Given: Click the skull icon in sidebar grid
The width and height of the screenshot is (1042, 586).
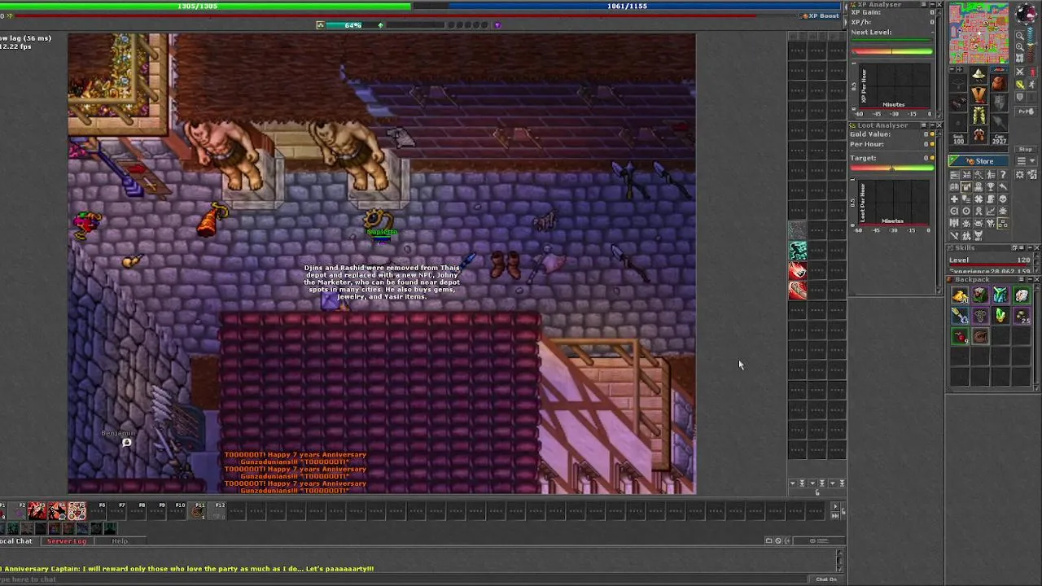Looking at the screenshot, I should click(x=1003, y=199).
